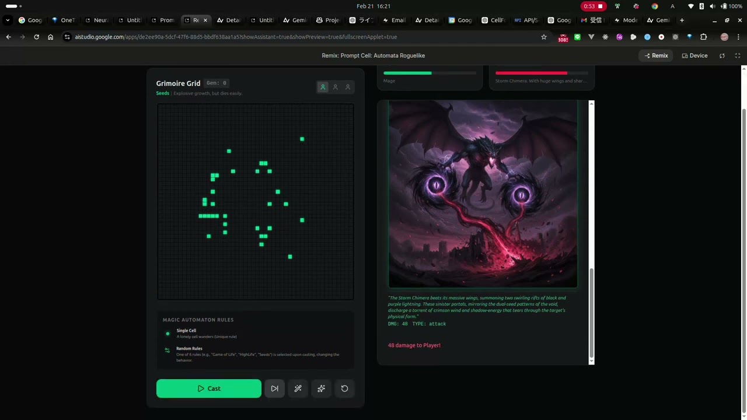Switch to the Prom tab
Image resolution: width=747 pixels, height=420 pixels.
point(162,20)
